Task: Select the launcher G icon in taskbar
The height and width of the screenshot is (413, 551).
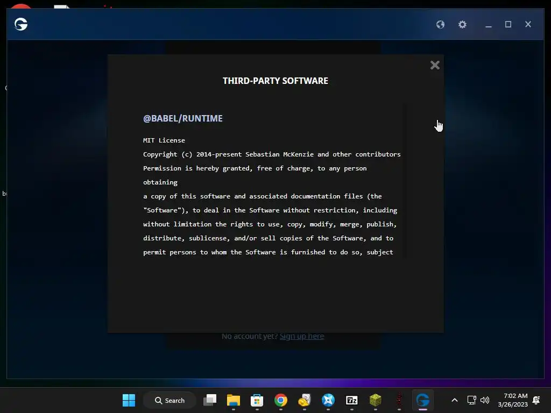Action: point(423,400)
